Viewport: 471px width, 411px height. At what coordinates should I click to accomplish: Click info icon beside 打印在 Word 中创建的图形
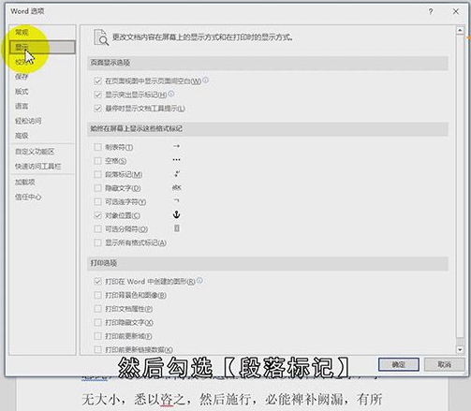[199, 280]
